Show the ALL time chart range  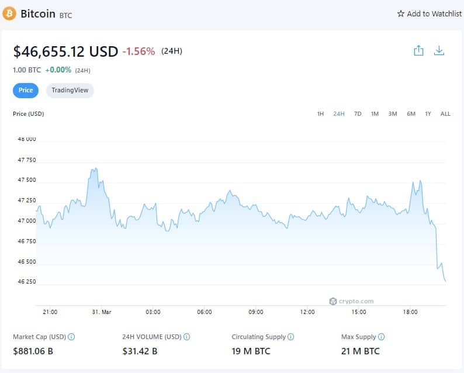(445, 113)
